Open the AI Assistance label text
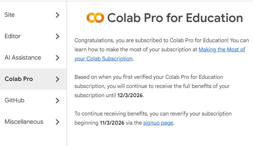Image resolution: width=253 pixels, height=146 pixels. tap(23, 58)
